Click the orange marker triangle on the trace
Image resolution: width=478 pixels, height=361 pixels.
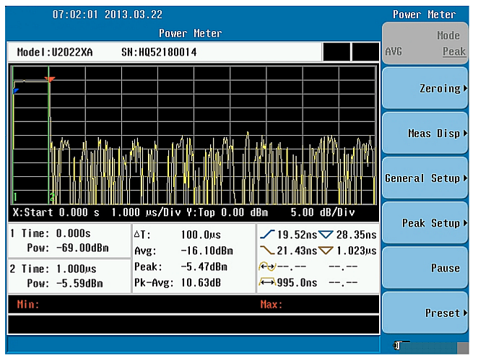click(x=49, y=79)
